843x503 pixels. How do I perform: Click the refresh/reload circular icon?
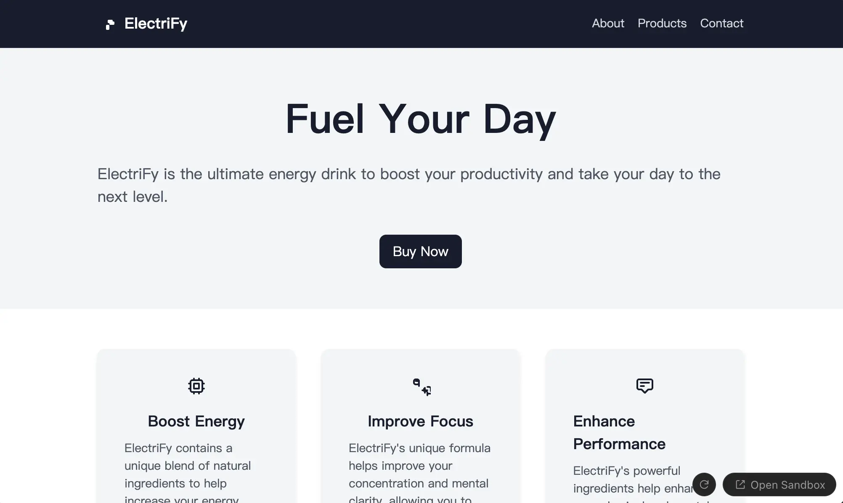703,485
